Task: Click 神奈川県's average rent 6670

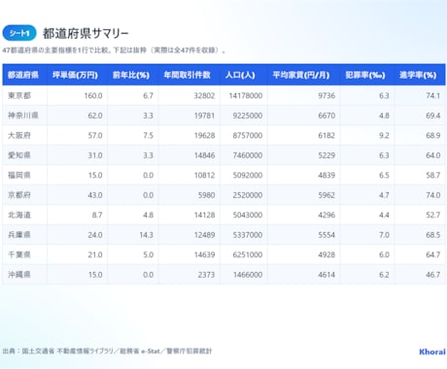Action: 327,116
